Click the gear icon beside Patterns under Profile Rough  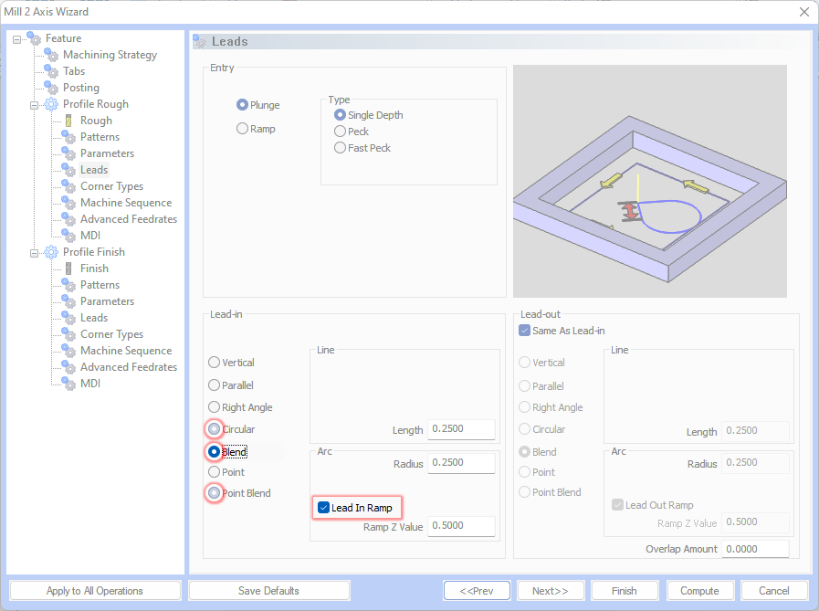pyautogui.click(x=68, y=137)
